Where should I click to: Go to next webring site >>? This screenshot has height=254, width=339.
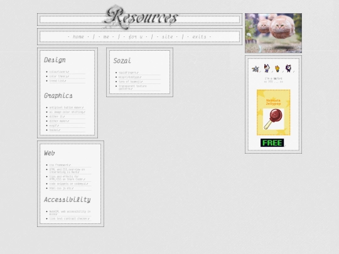[281, 82]
